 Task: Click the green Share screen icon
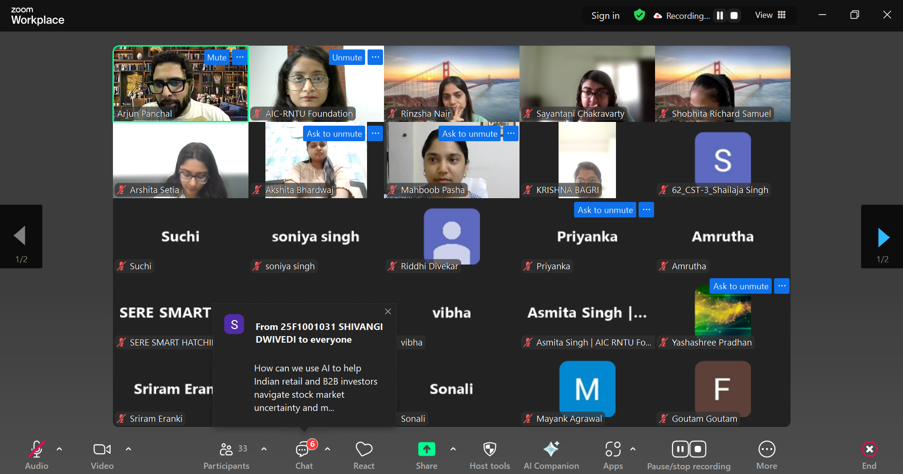pyautogui.click(x=426, y=450)
